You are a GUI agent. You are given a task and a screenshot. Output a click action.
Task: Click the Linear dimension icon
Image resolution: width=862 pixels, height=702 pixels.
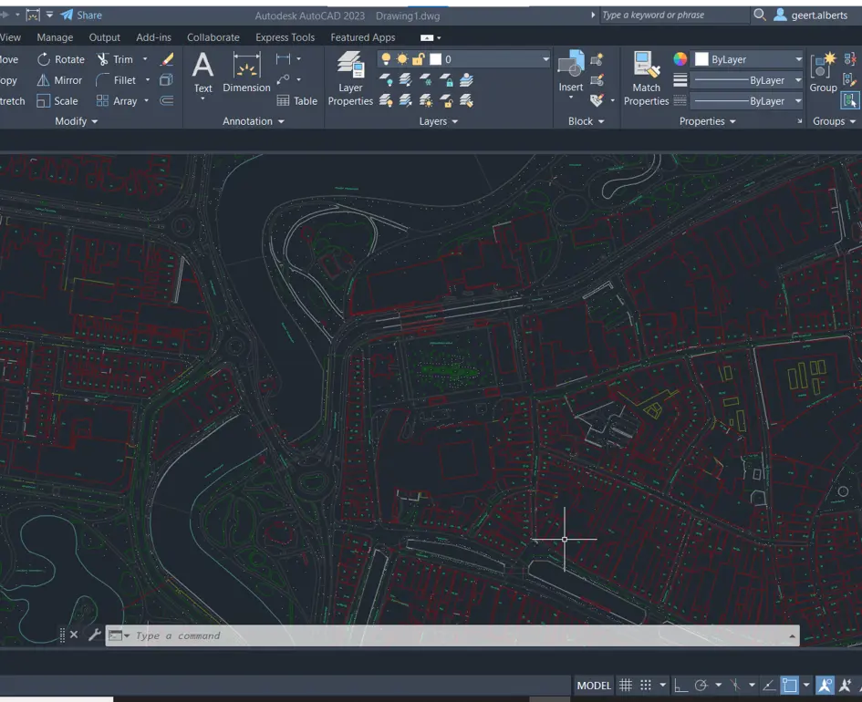(283, 58)
